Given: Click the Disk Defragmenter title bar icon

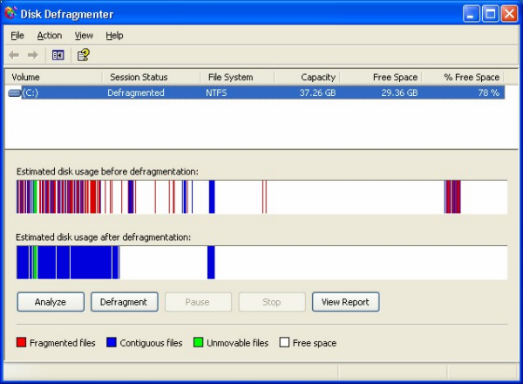Looking at the screenshot, I should coord(10,13).
